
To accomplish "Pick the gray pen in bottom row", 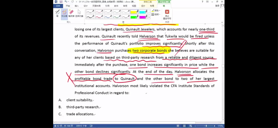I will pyautogui.click(x=126, y=17).
